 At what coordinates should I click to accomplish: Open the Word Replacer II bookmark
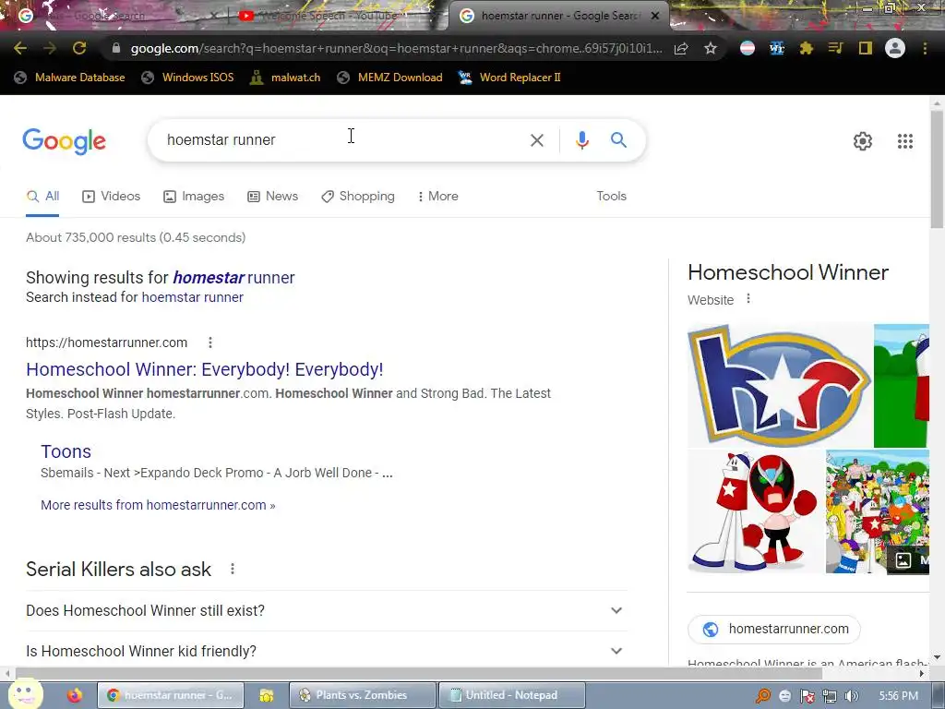click(x=509, y=78)
